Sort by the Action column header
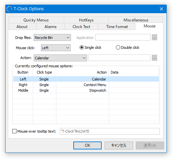Screen dimensions: 173x159 [83, 72]
